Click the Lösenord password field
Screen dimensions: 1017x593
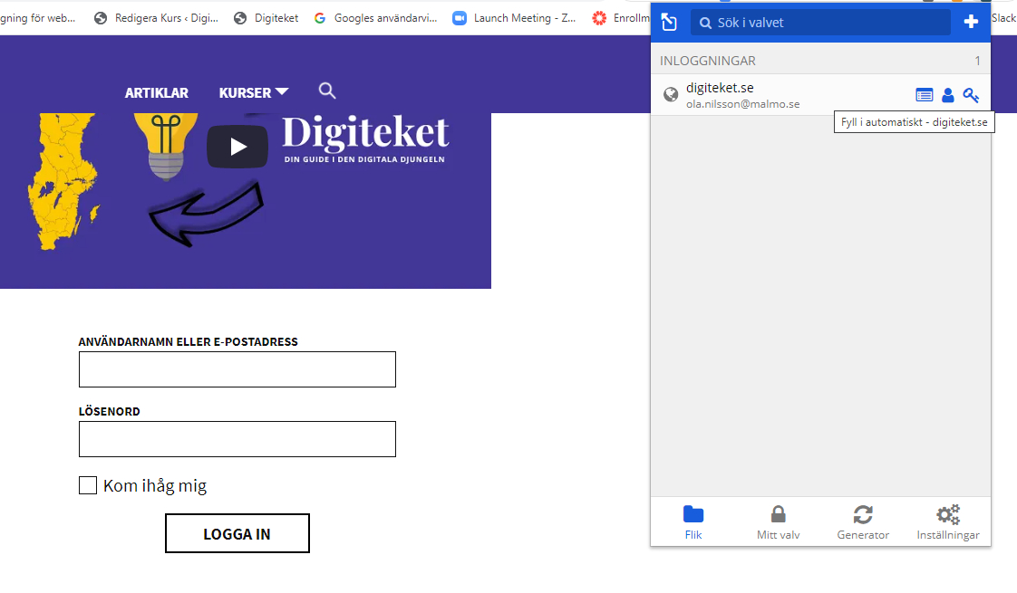point(237,439)
